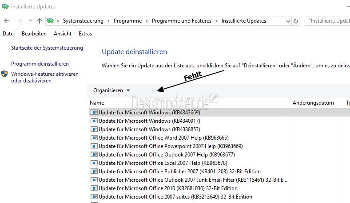Click the forward navigation arrow
Image resolution: width=350 pixels, height=203 pixels.
click(20, 21)
